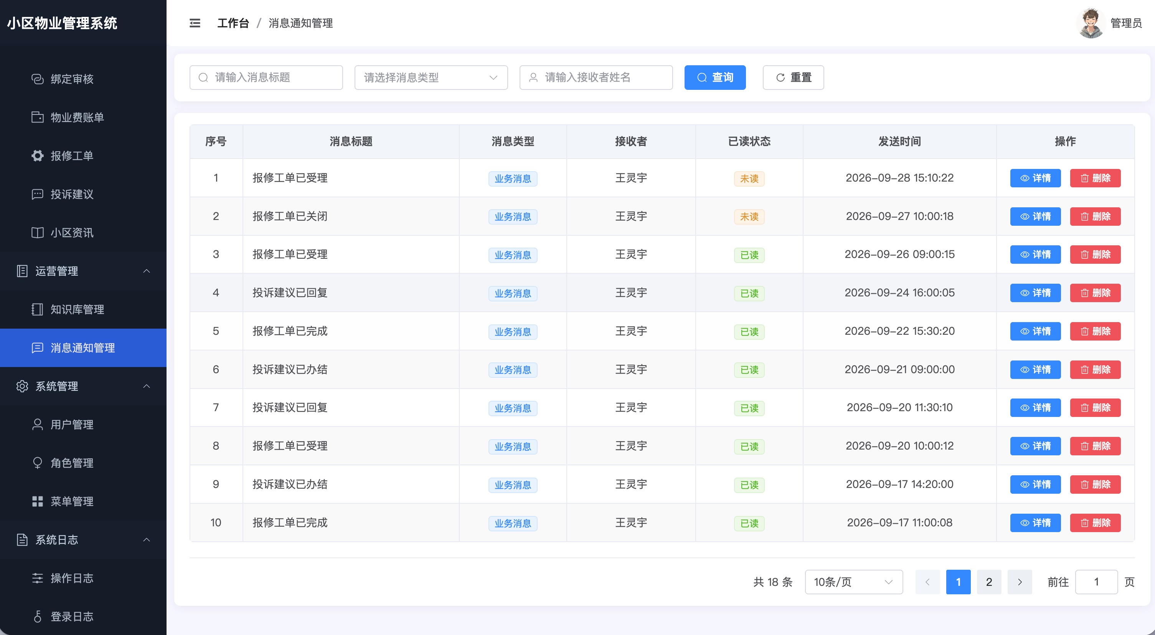Image resolution: width=1155 pixels, height=635 pixels.
Task: Collapse sidebar with the hamburger icon
Action: point(195,23)
